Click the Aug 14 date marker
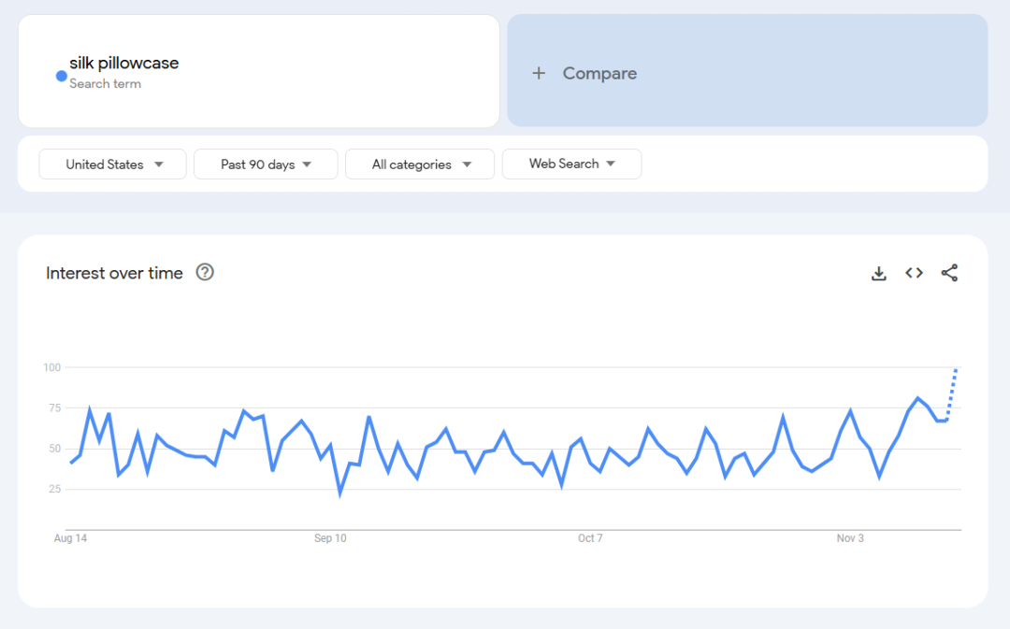 coord(70,538)
